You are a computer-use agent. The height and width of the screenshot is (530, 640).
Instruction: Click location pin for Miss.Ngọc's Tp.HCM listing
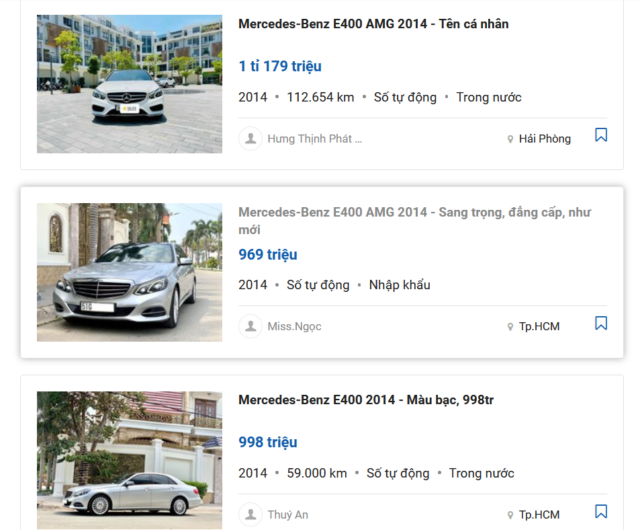510,327
